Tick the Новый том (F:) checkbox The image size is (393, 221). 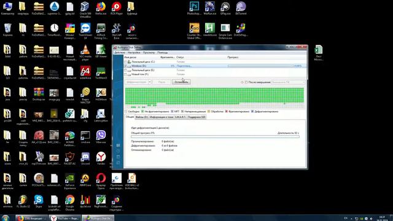(125, 74)
